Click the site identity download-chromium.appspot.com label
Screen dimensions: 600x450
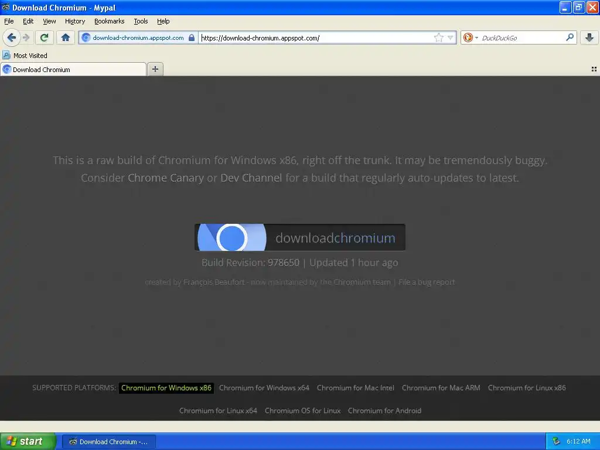point(138,37)
